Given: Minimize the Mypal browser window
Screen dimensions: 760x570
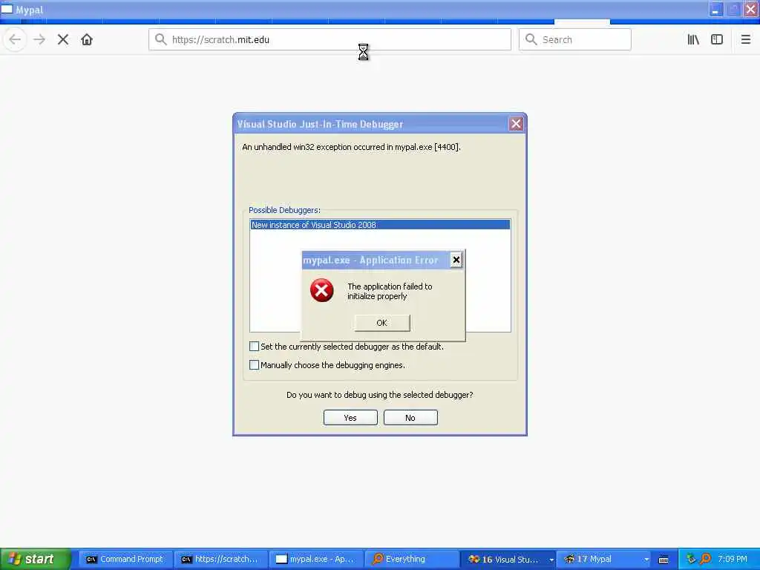Looking at the screenshot, I should (x=716, y=9).
